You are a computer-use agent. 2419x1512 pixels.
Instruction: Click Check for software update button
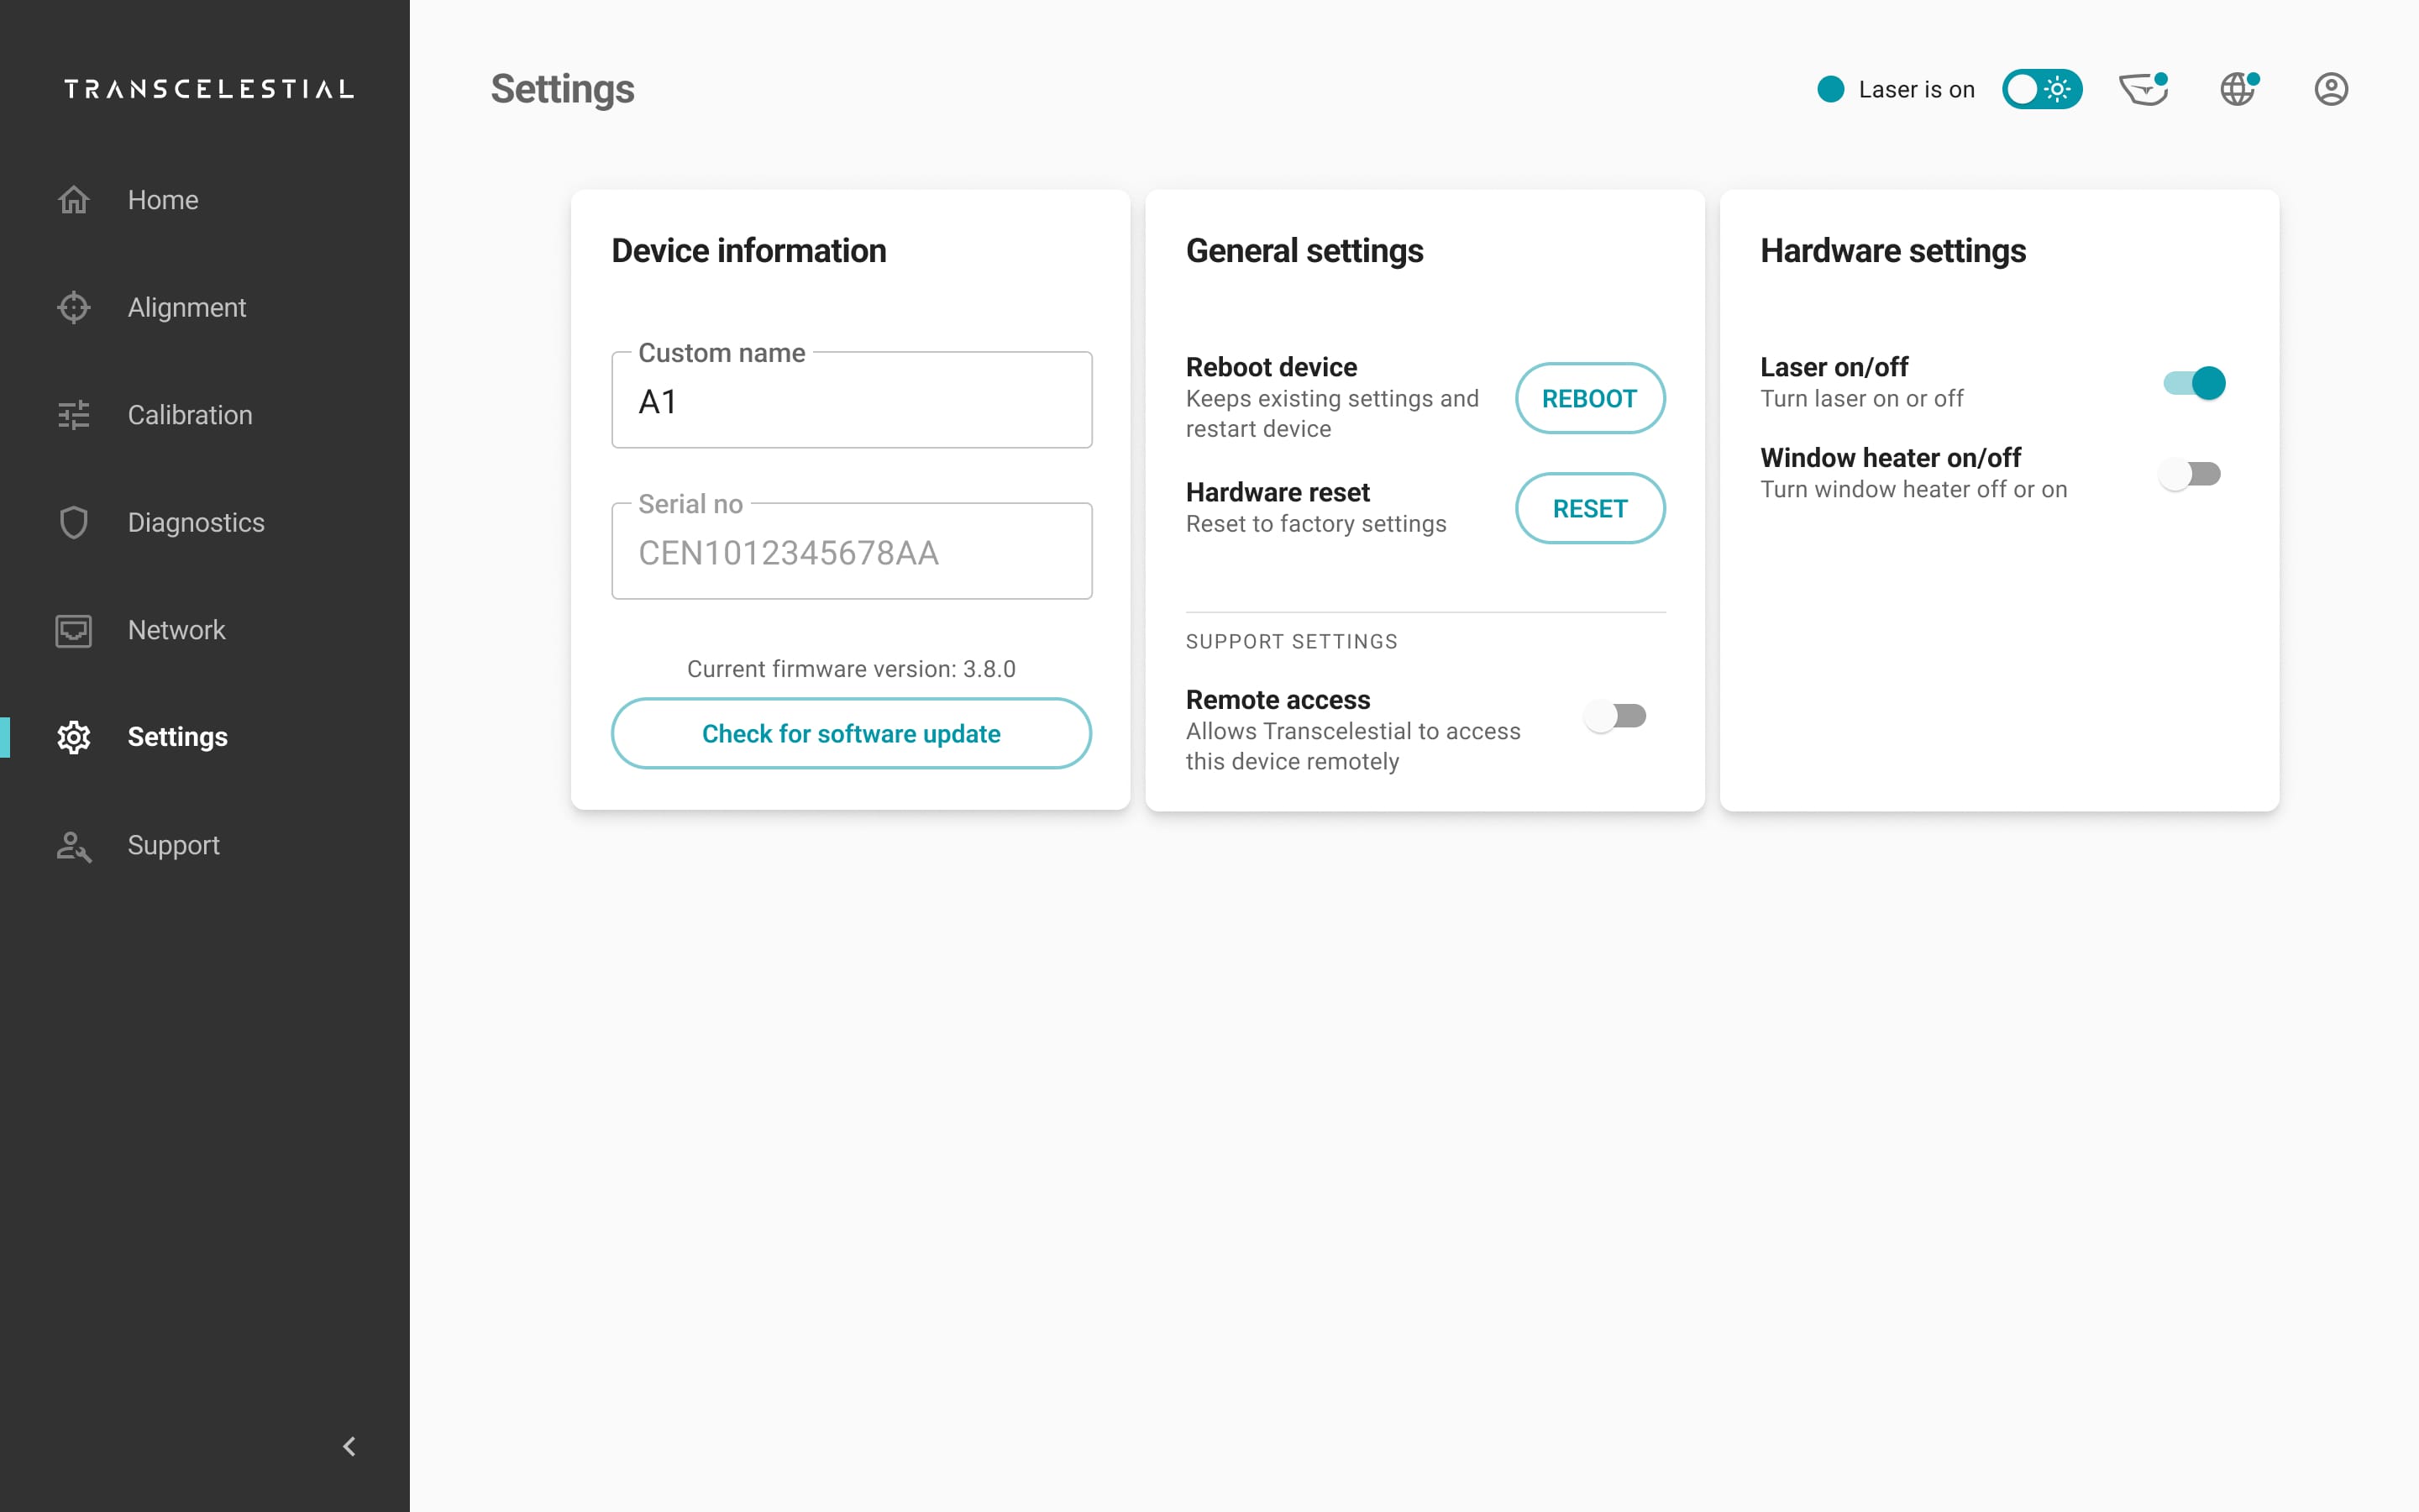click(851, 733)
